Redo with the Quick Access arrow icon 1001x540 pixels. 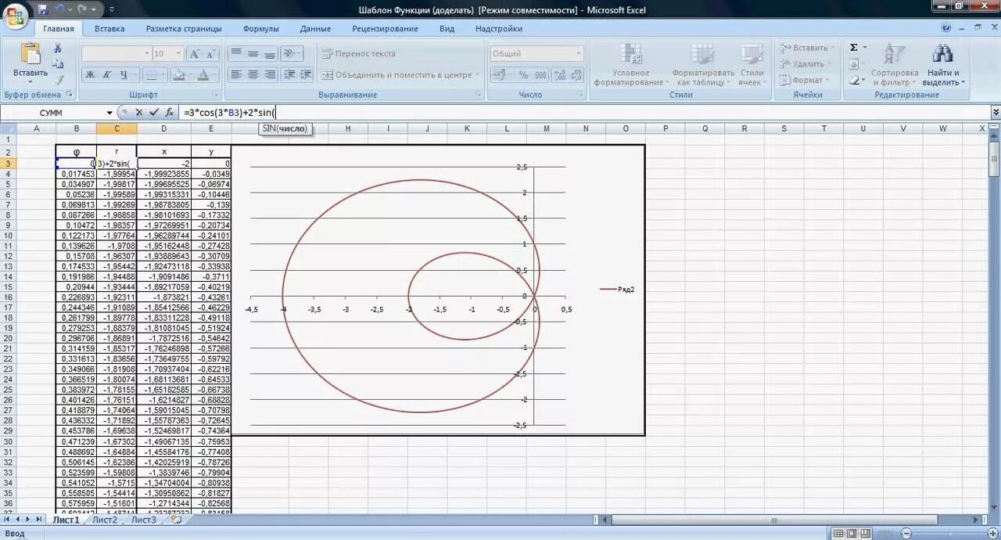pyautogui.click(x=81, y=9)
